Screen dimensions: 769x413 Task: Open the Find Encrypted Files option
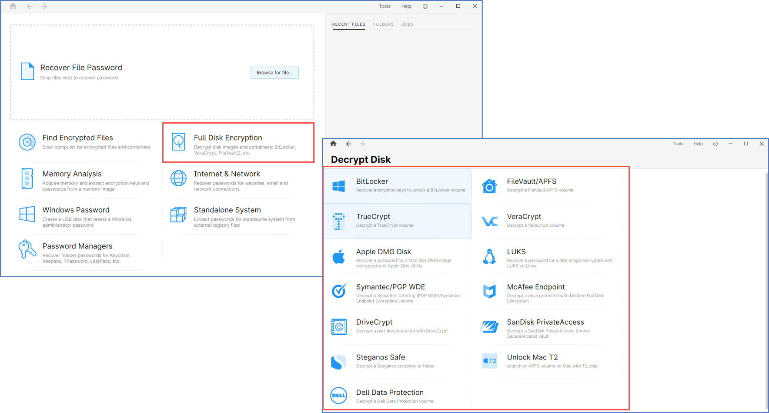click(85, 142)
